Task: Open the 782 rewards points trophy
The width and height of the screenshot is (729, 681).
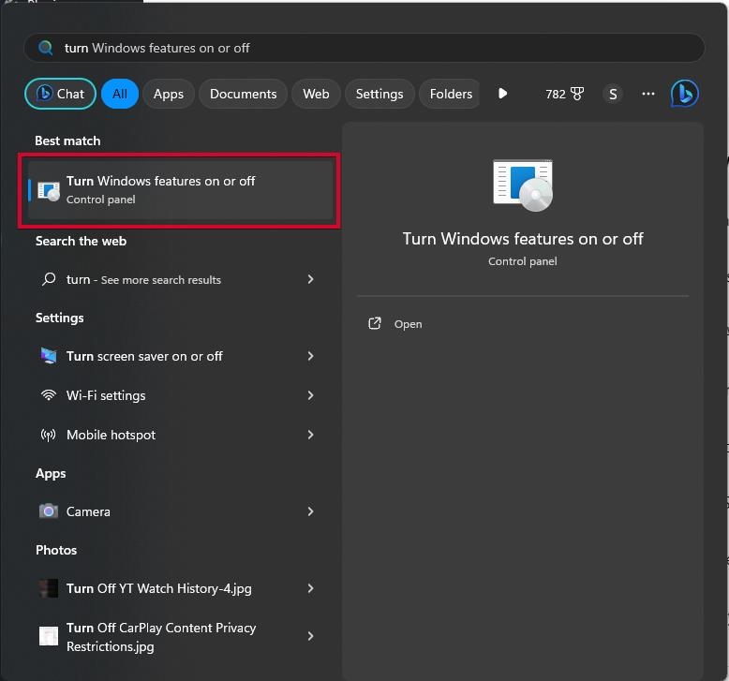Action: click(x=564, y=94)
